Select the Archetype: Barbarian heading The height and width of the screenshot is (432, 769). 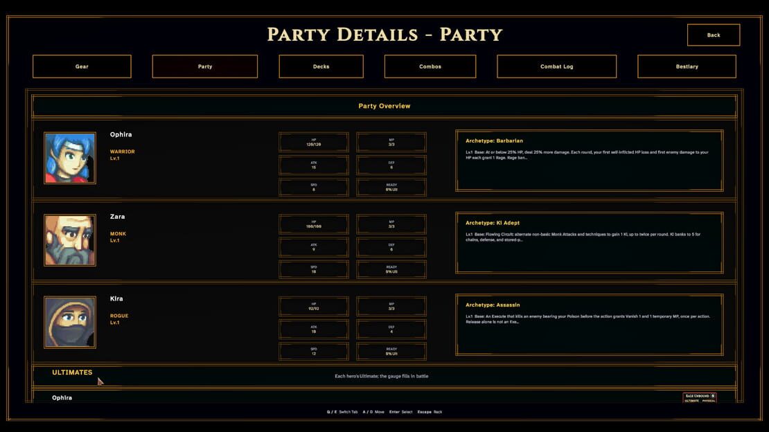click(x=494, y=141)
